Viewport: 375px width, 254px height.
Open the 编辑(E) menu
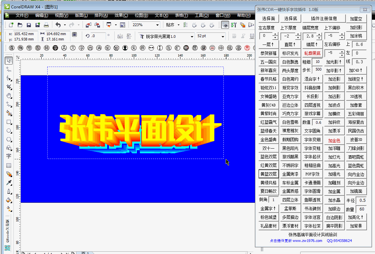(42, 15)
